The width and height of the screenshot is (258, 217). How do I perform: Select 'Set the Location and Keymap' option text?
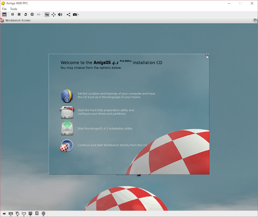coord(116,95)
